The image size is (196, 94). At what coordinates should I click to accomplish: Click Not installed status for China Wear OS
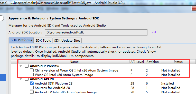171,70
